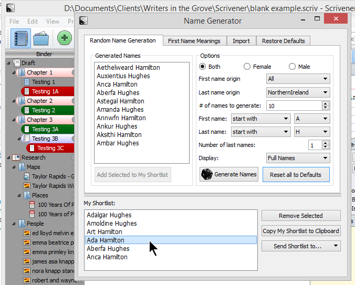Viewport: 355px width, 285px height.
Task: Click the Testing 3C document icon
Action: click(32, 148)
